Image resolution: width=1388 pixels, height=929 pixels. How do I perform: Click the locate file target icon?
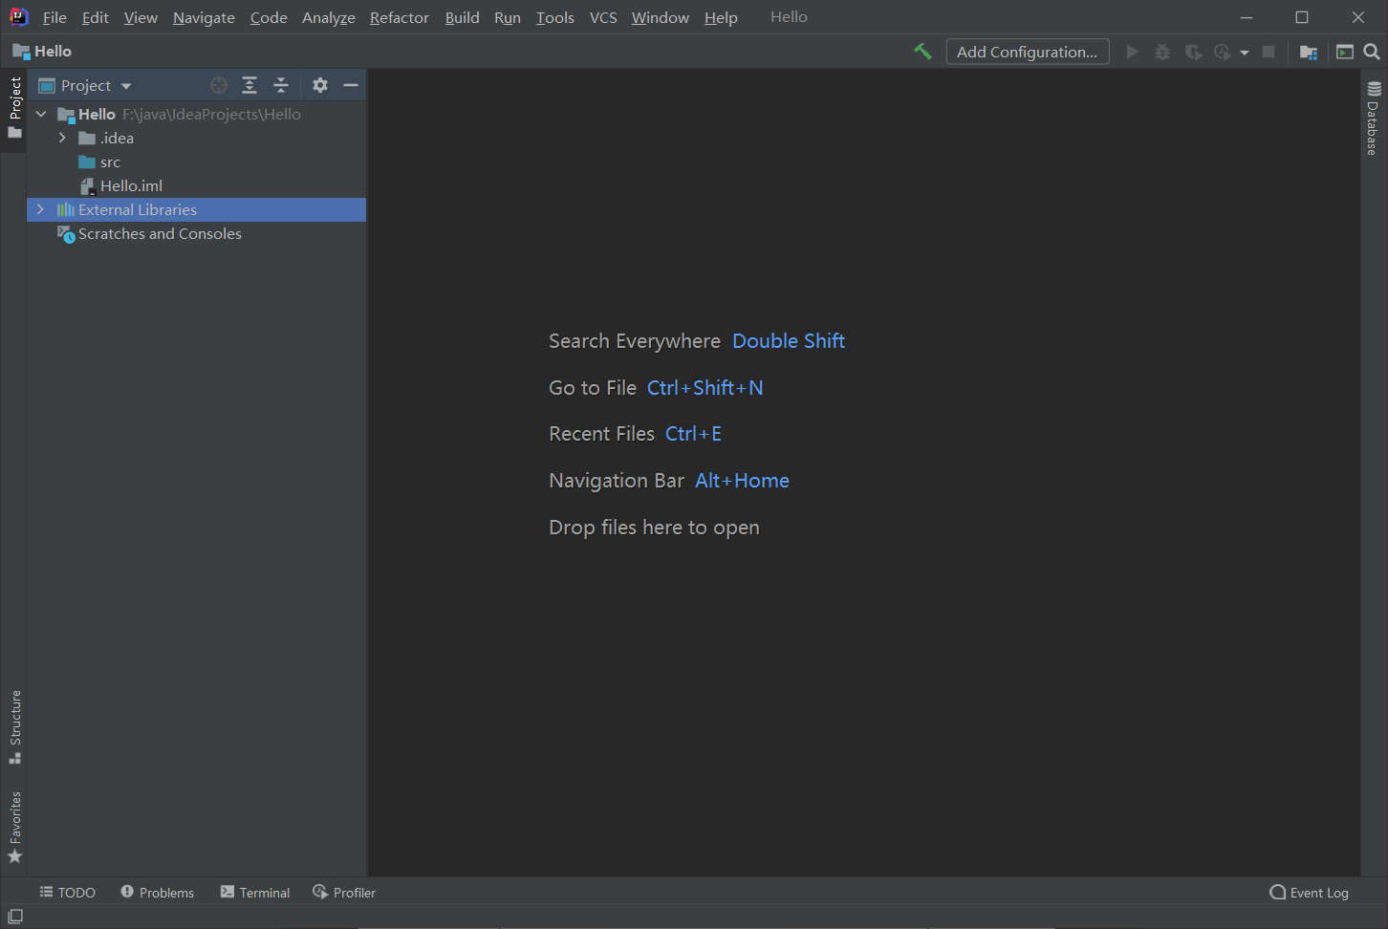point(219,85)
